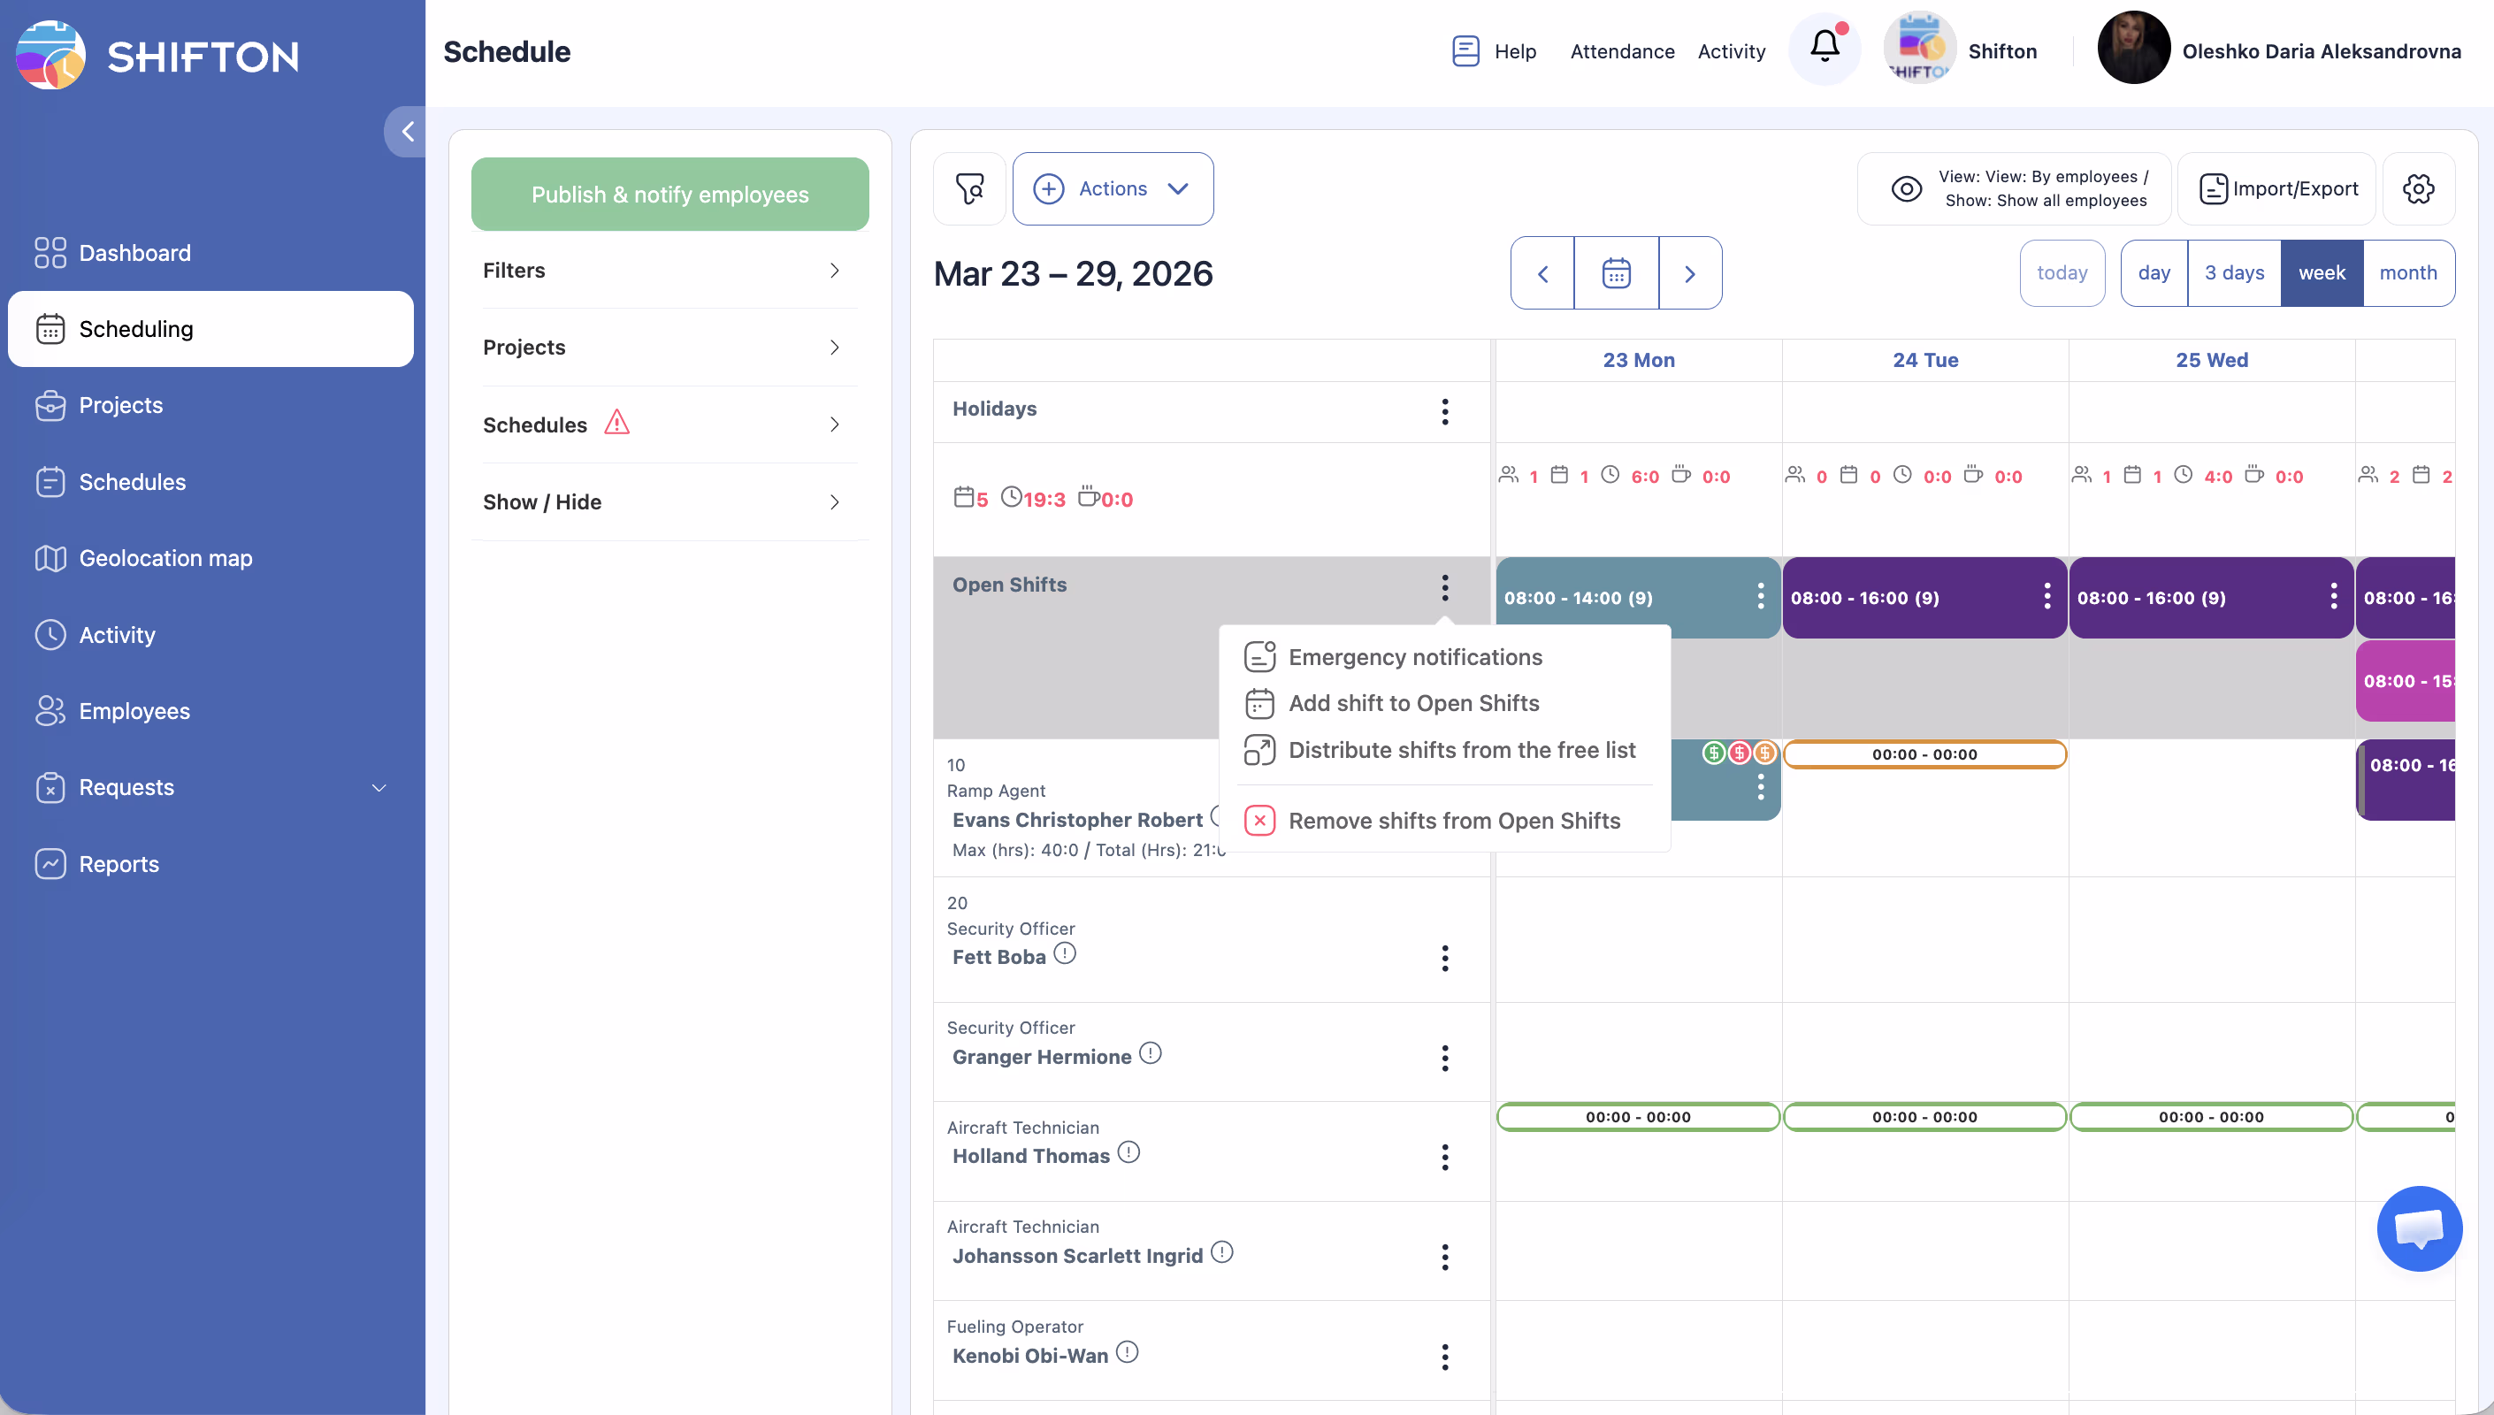
Task: Collapse the left sidebar arrow
Action: click(x=407, y=131)
